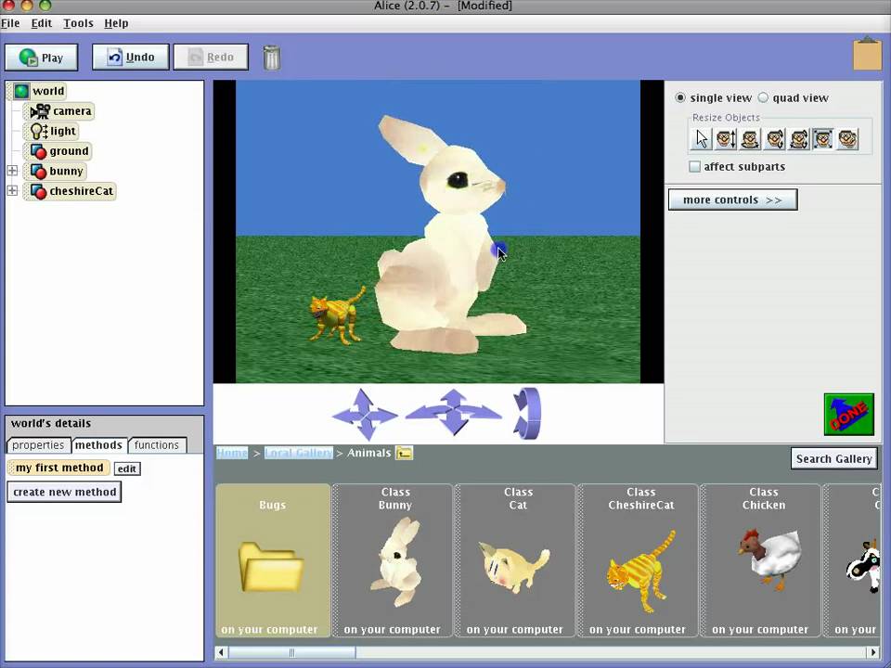Expand the cheshireCat tree node
891x668 pixels.
pos(12,190)
